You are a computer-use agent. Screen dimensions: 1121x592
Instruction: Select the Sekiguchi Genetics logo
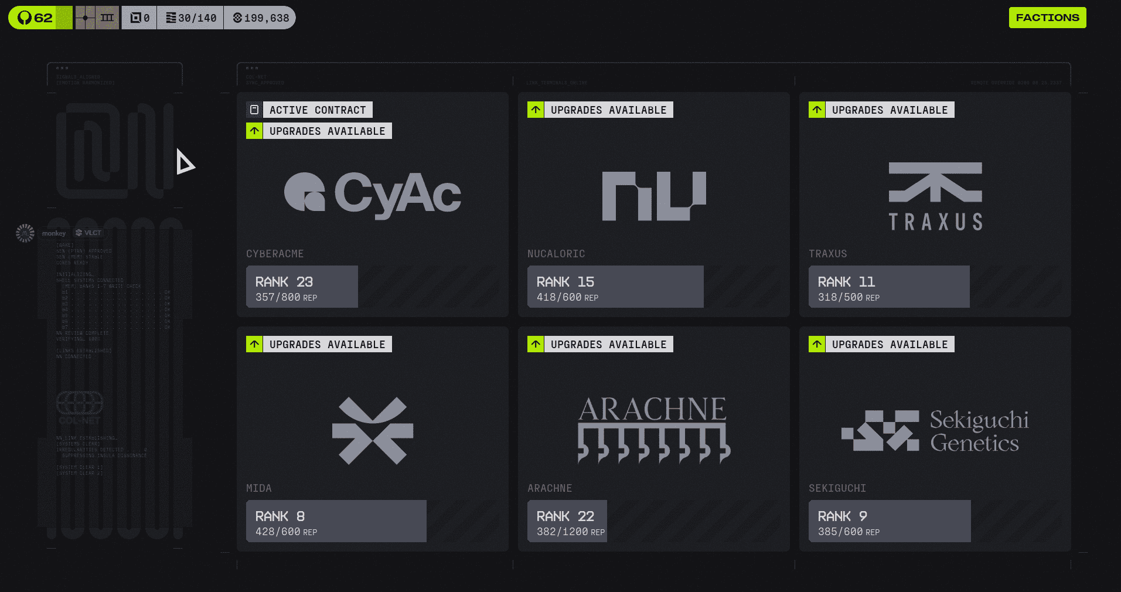click(x=935, y=431)
